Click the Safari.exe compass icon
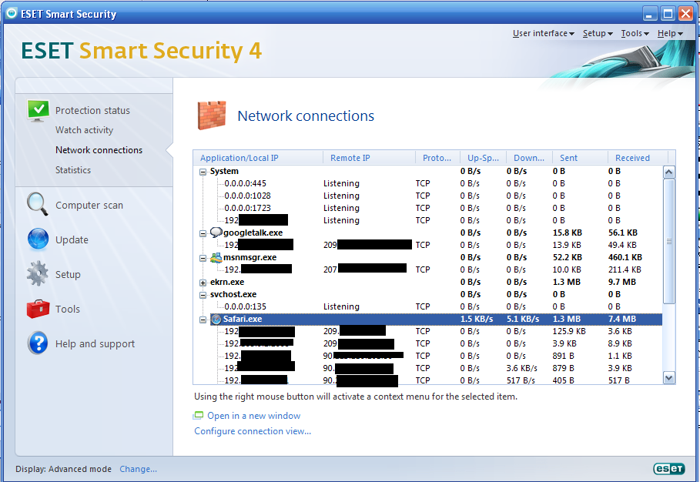 [x=216, y=319]
